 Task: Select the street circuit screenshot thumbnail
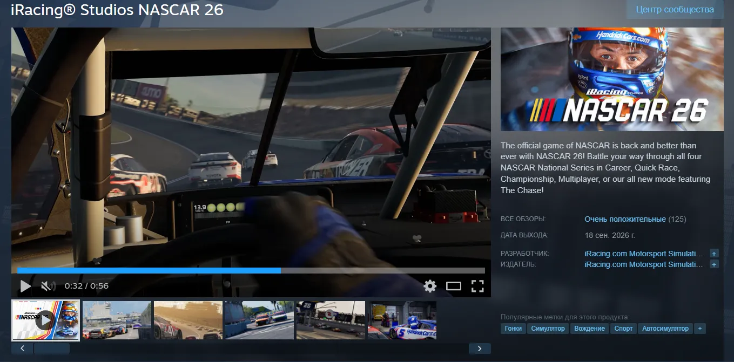[x=260, y=320]
